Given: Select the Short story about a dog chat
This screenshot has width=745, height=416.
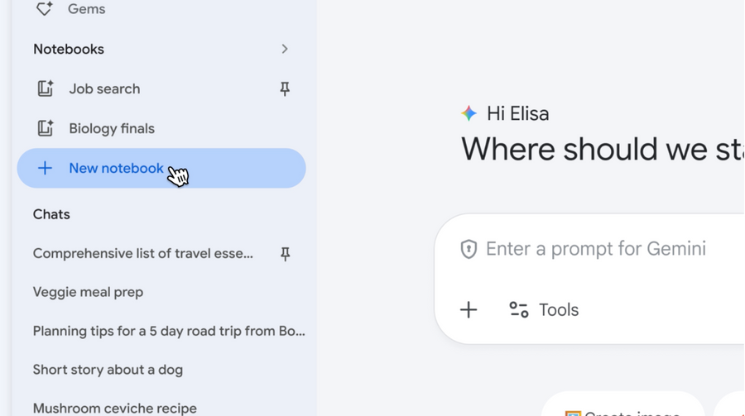Looking at the screenshot, I should pos(108,370).
